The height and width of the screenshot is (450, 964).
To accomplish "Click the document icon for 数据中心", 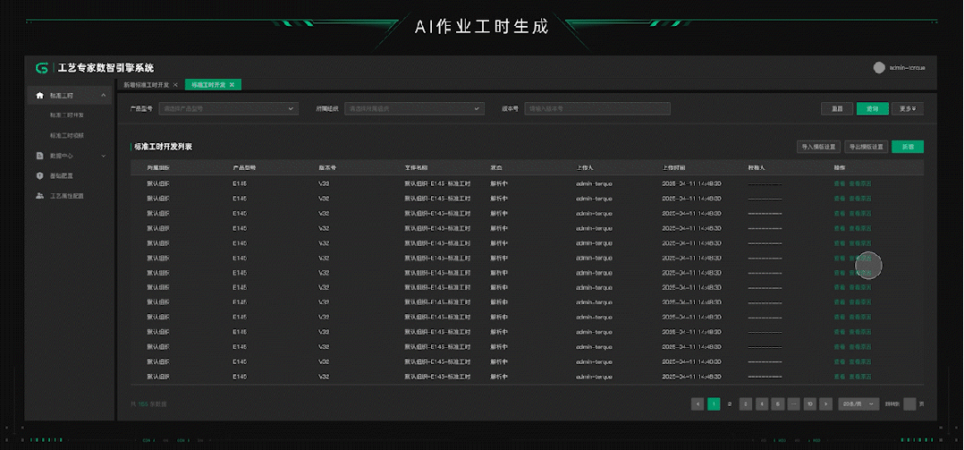I will click(x=39, y=155).
